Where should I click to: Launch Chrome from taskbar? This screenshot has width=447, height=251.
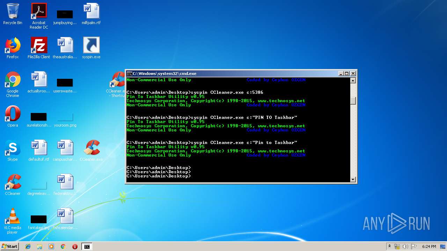63,246
